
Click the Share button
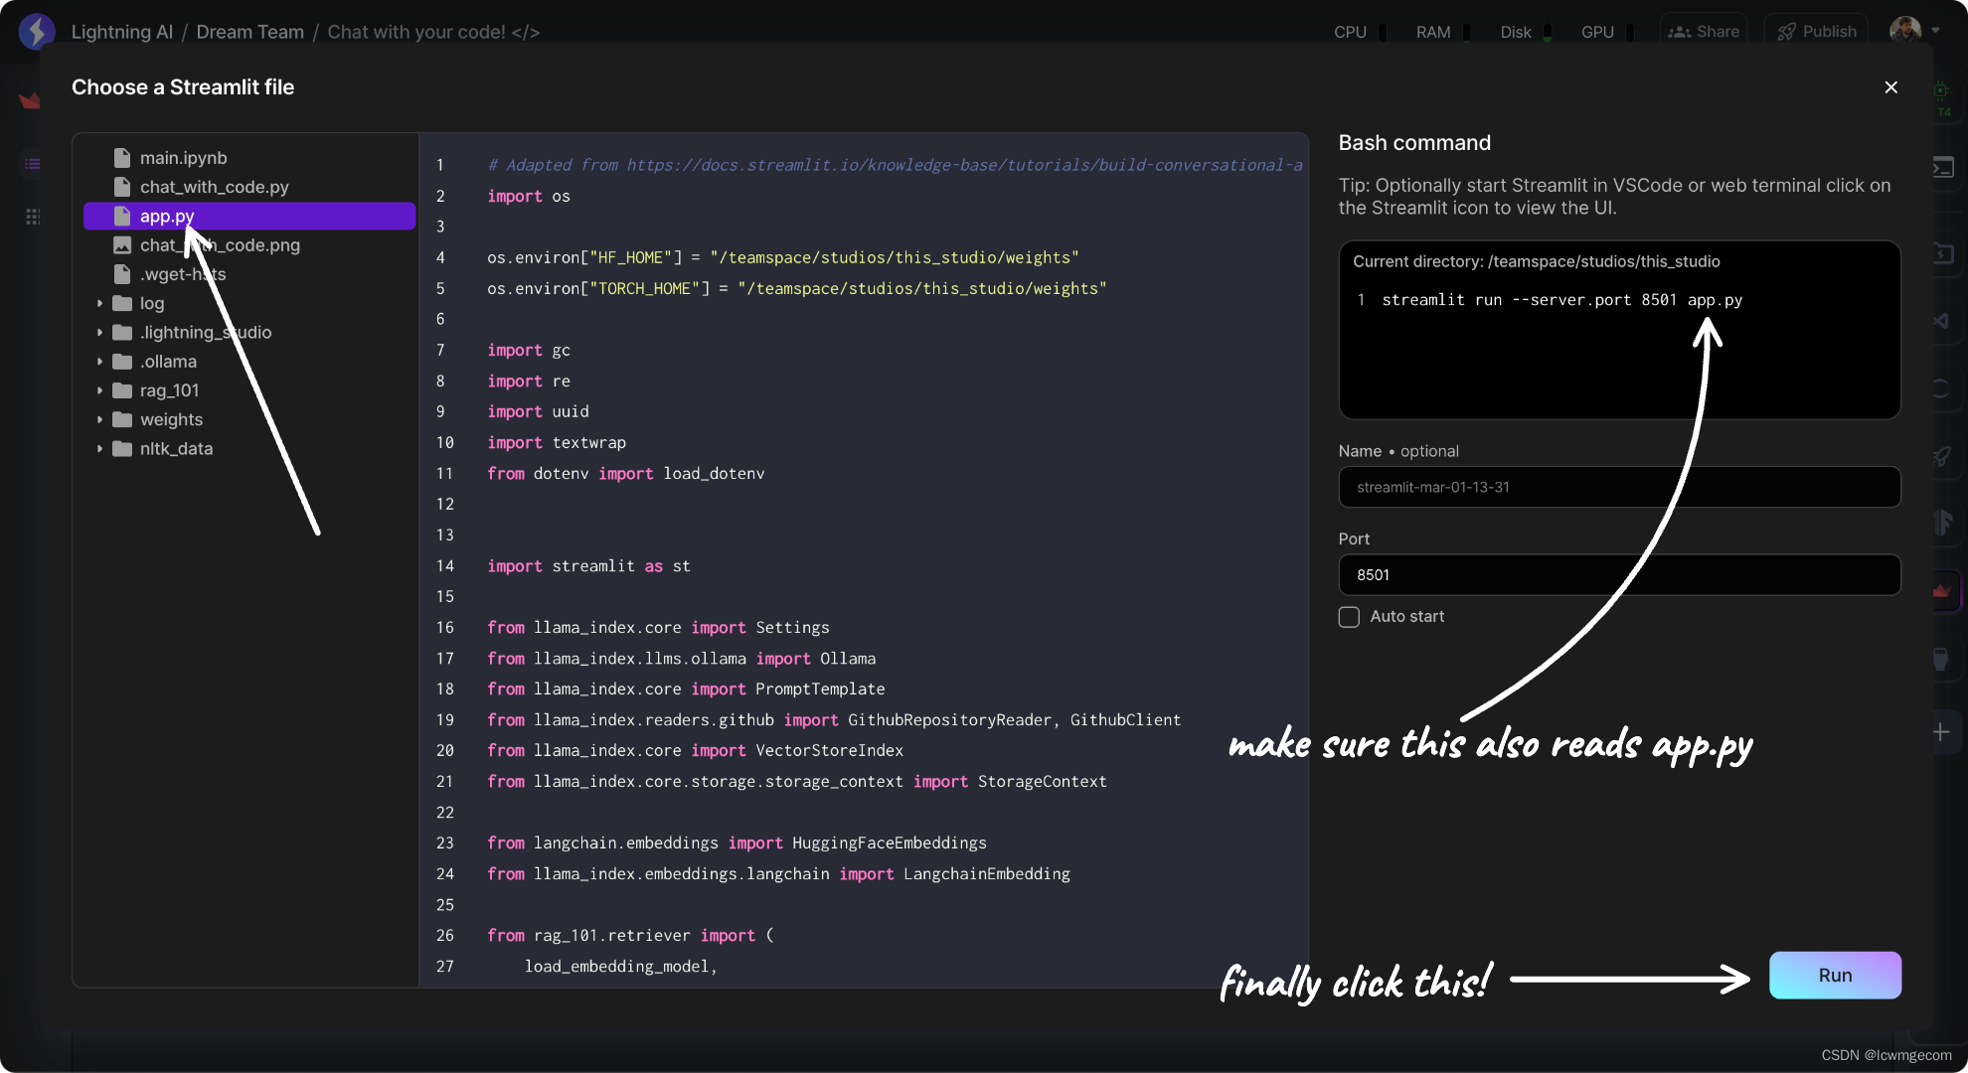(1703, 31)
